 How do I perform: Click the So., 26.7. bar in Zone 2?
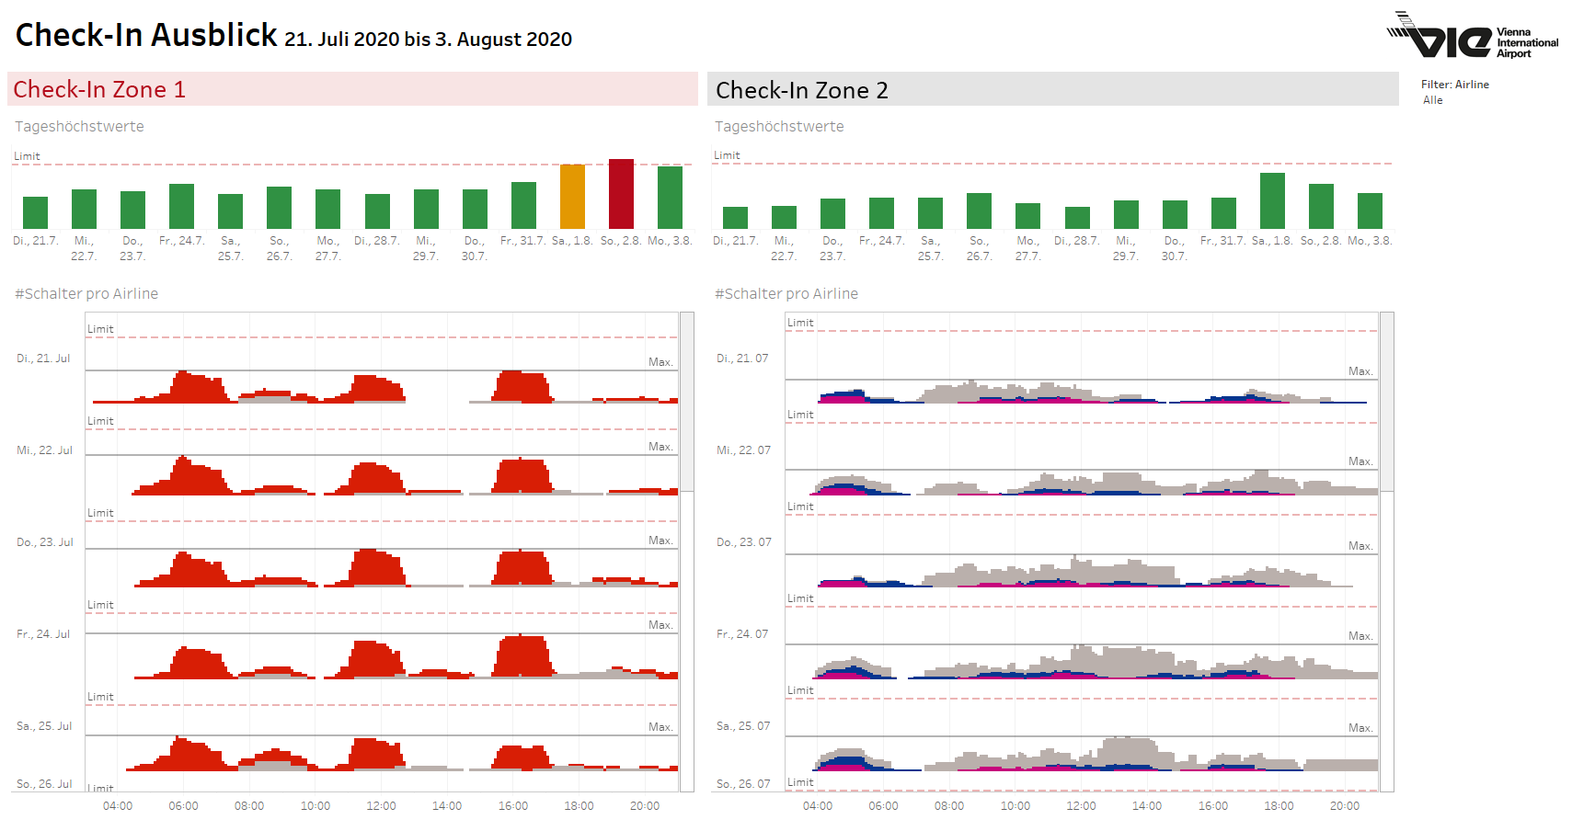click(x=979, y=211)
